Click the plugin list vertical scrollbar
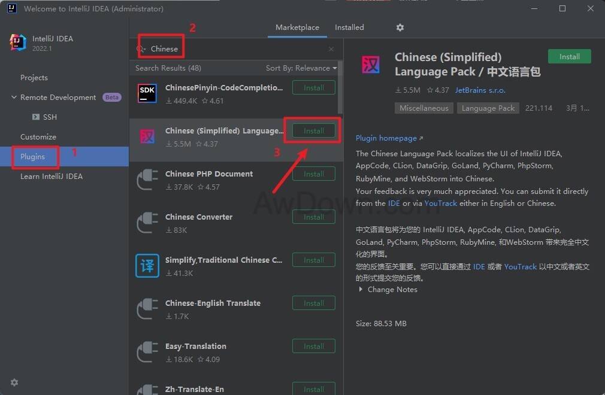This screenshot has width=605, height=395. coord(340,90)
